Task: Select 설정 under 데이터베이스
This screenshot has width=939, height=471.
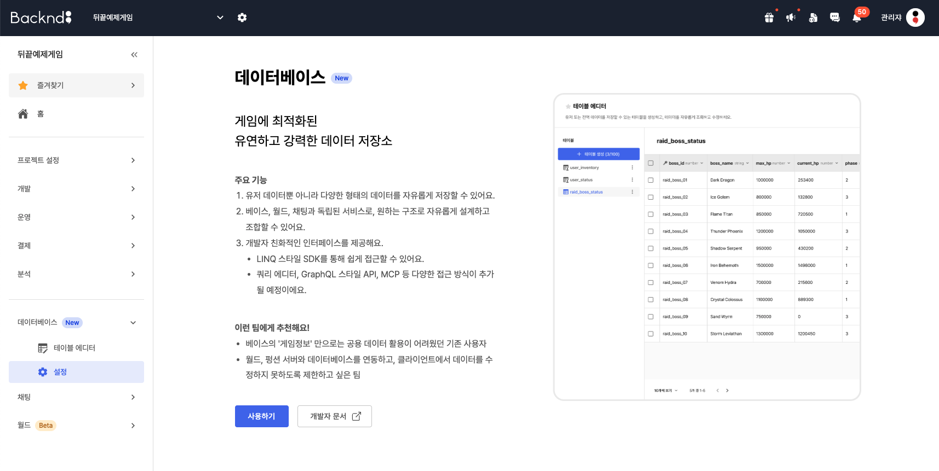Action: (x=76, y=372)
